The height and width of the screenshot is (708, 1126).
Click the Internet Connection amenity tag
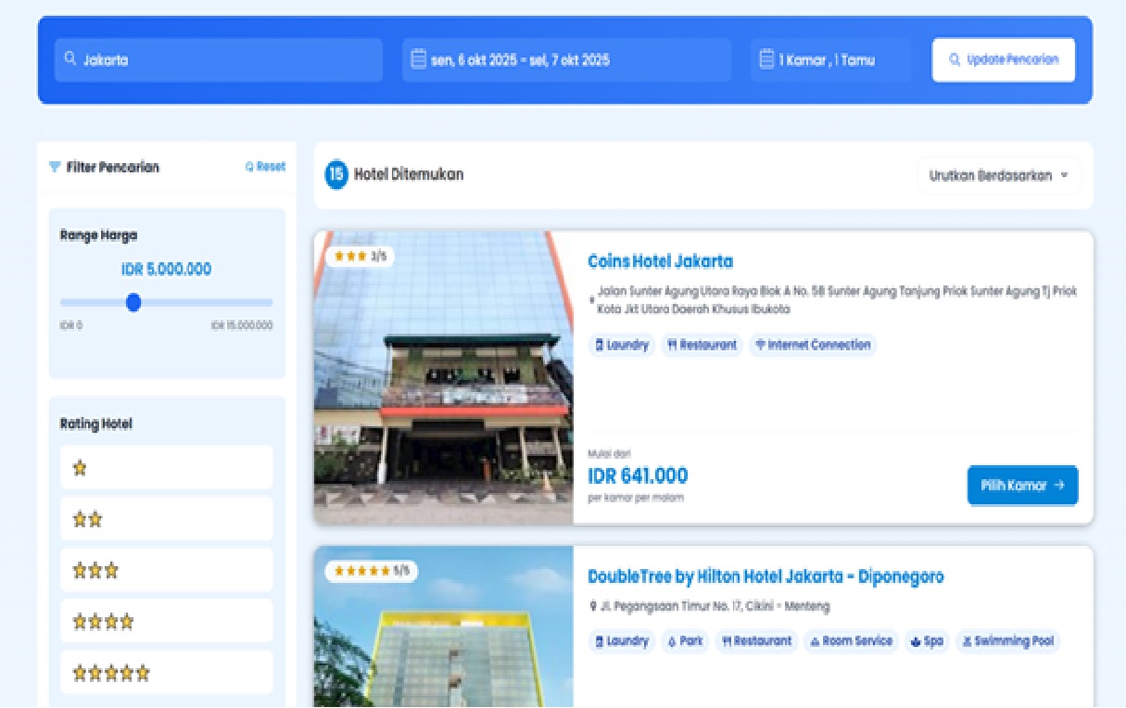813,345
